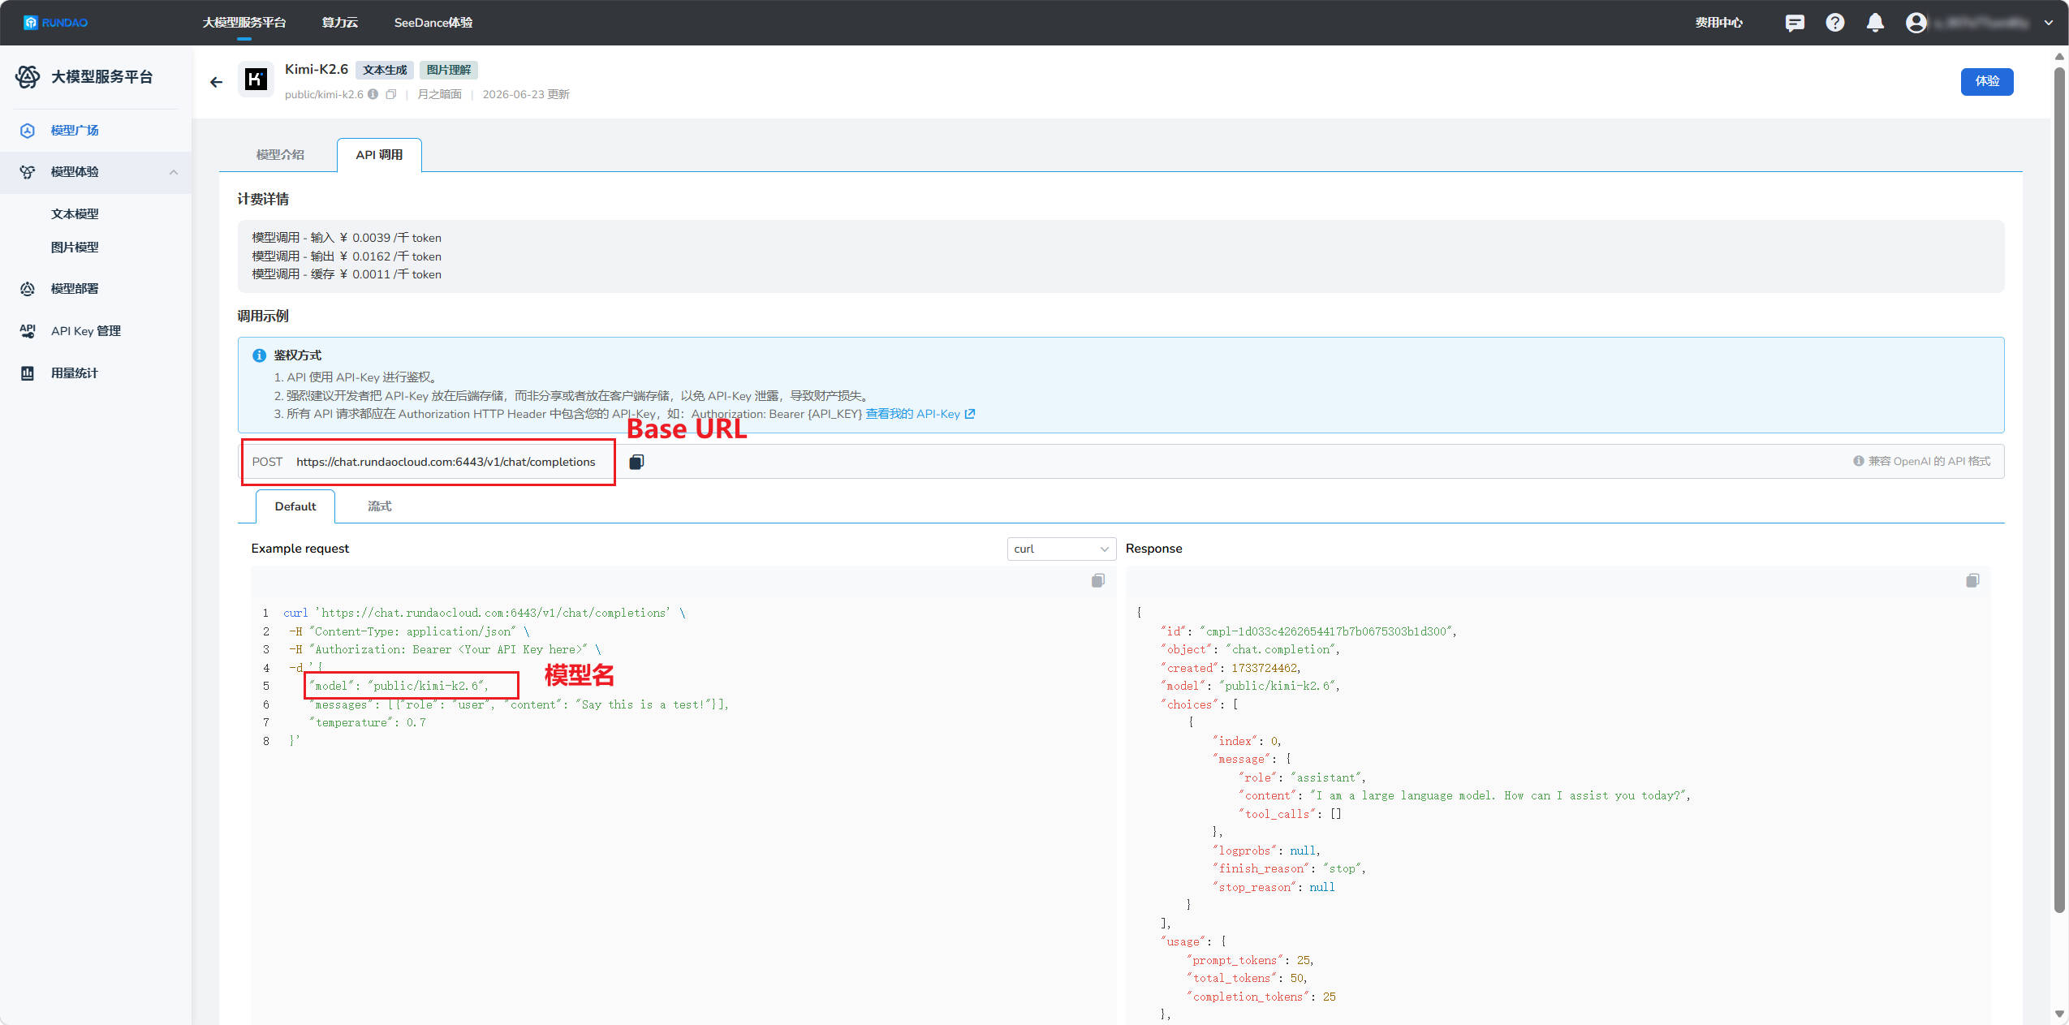Click the 图片理解 tag
This screenshot has height=1025, width=2069.
pyautogui.click(x=449, y=70)
